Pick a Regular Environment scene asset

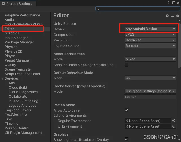(x=173, y=121)
